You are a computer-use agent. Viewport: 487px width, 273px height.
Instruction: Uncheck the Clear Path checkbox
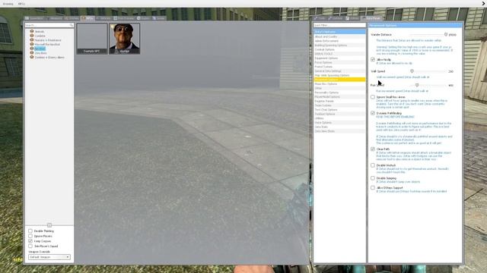pyautogui.click(x=373, y=149)
